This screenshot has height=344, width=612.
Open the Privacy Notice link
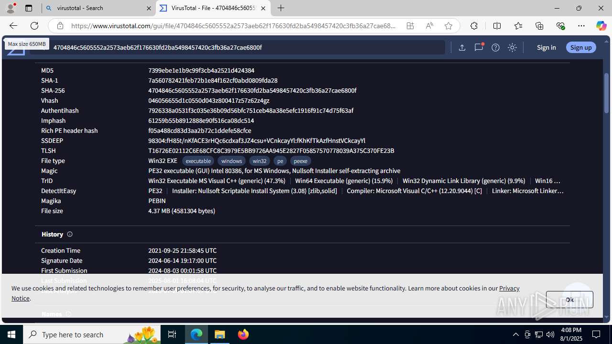tap(509, 288)
